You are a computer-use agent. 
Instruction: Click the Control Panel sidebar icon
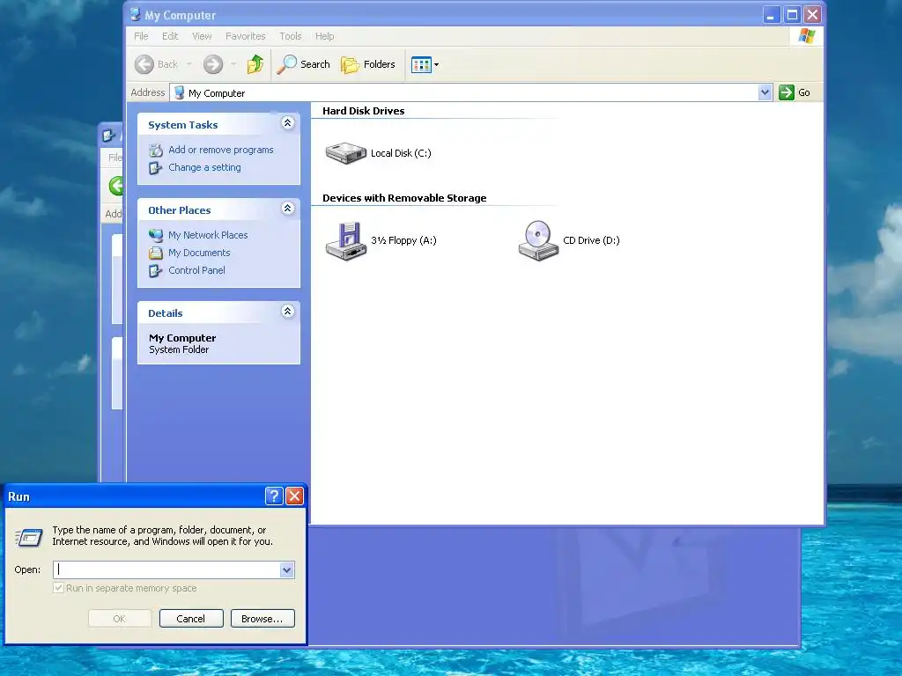156,271
